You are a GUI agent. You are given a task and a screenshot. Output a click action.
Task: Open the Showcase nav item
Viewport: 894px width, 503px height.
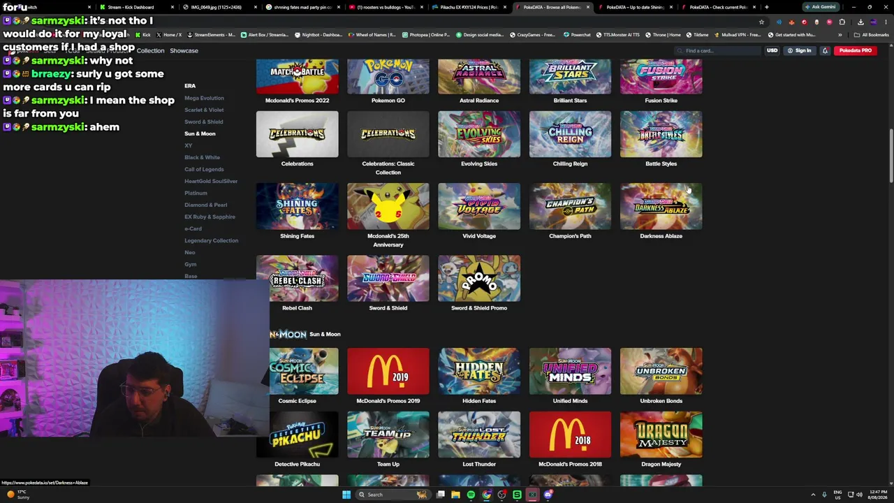tap(184, 50)
